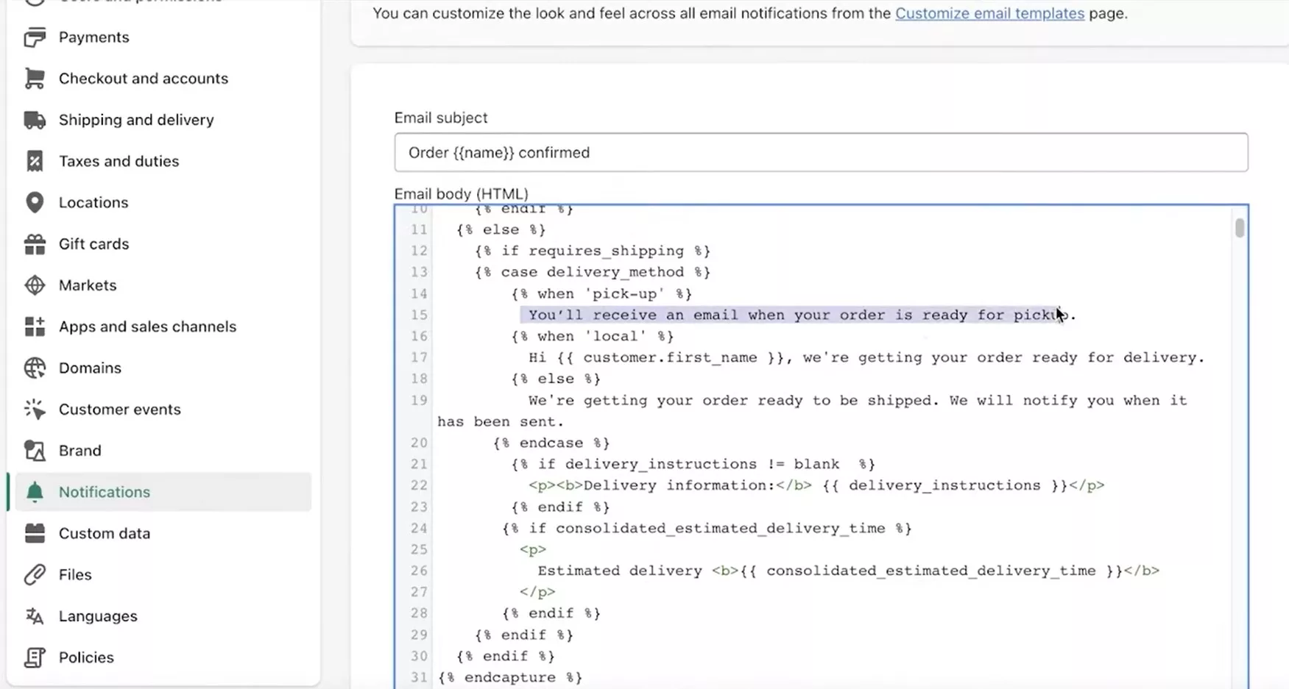The height and width of the screenshot is (689, 1289).
Task: Select the Notifications menu item
Action: 163,492
